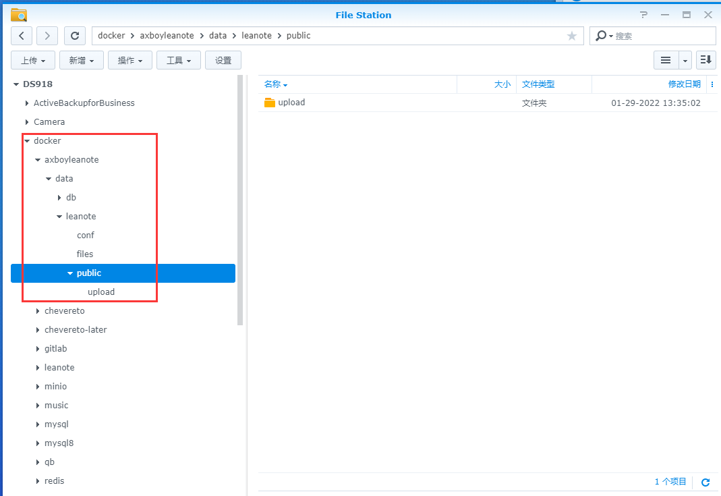This screenshot has width=721, height=496.
Task: Click the refresh icon in status bar
Action: (x=705, y=483)
